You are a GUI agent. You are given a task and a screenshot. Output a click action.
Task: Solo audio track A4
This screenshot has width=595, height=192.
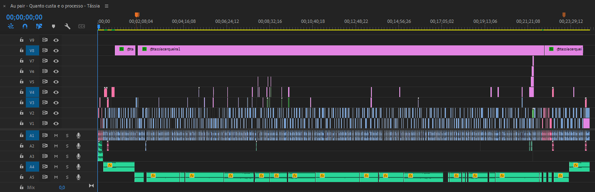coord(67,166)
